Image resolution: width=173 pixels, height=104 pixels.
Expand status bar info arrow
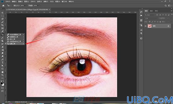[x=32, y=102]
